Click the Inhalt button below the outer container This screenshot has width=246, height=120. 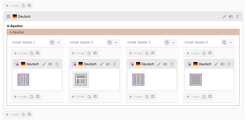pos(12,115)
